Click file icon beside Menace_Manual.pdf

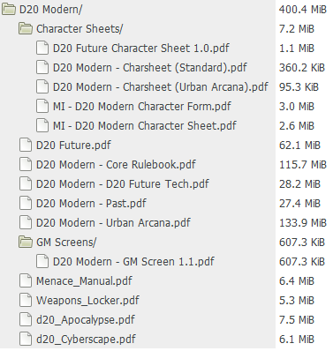click(x=26, y=281)
